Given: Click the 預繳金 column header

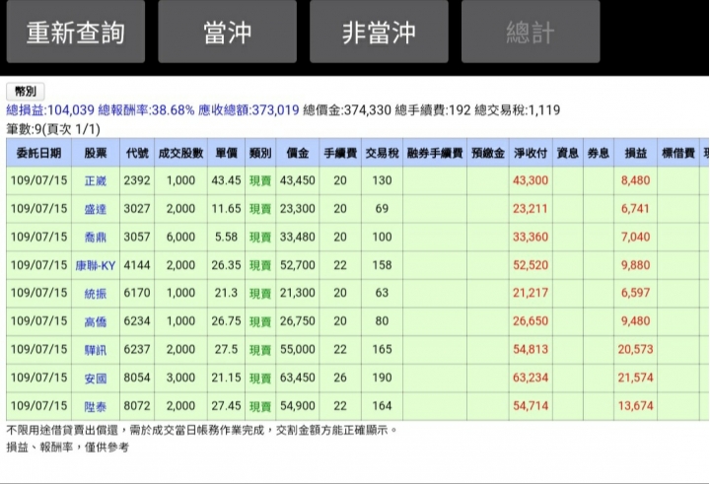Looking at the screenshot, I should click(x=488, y=153).
